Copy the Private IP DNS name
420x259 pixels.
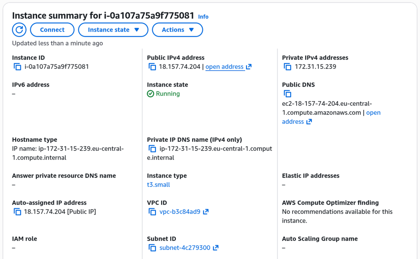tap(152, 149)
